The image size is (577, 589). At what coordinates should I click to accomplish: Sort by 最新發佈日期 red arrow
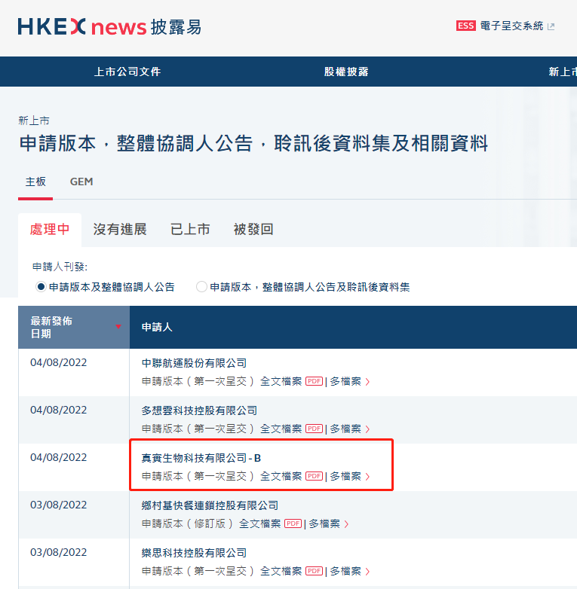click(x=118, y=326)
